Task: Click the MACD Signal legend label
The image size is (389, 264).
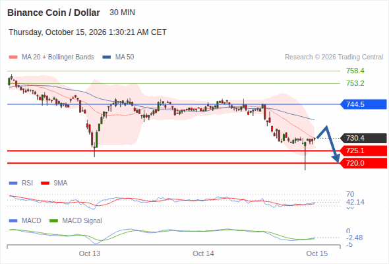Action: (x=82, y=221)
